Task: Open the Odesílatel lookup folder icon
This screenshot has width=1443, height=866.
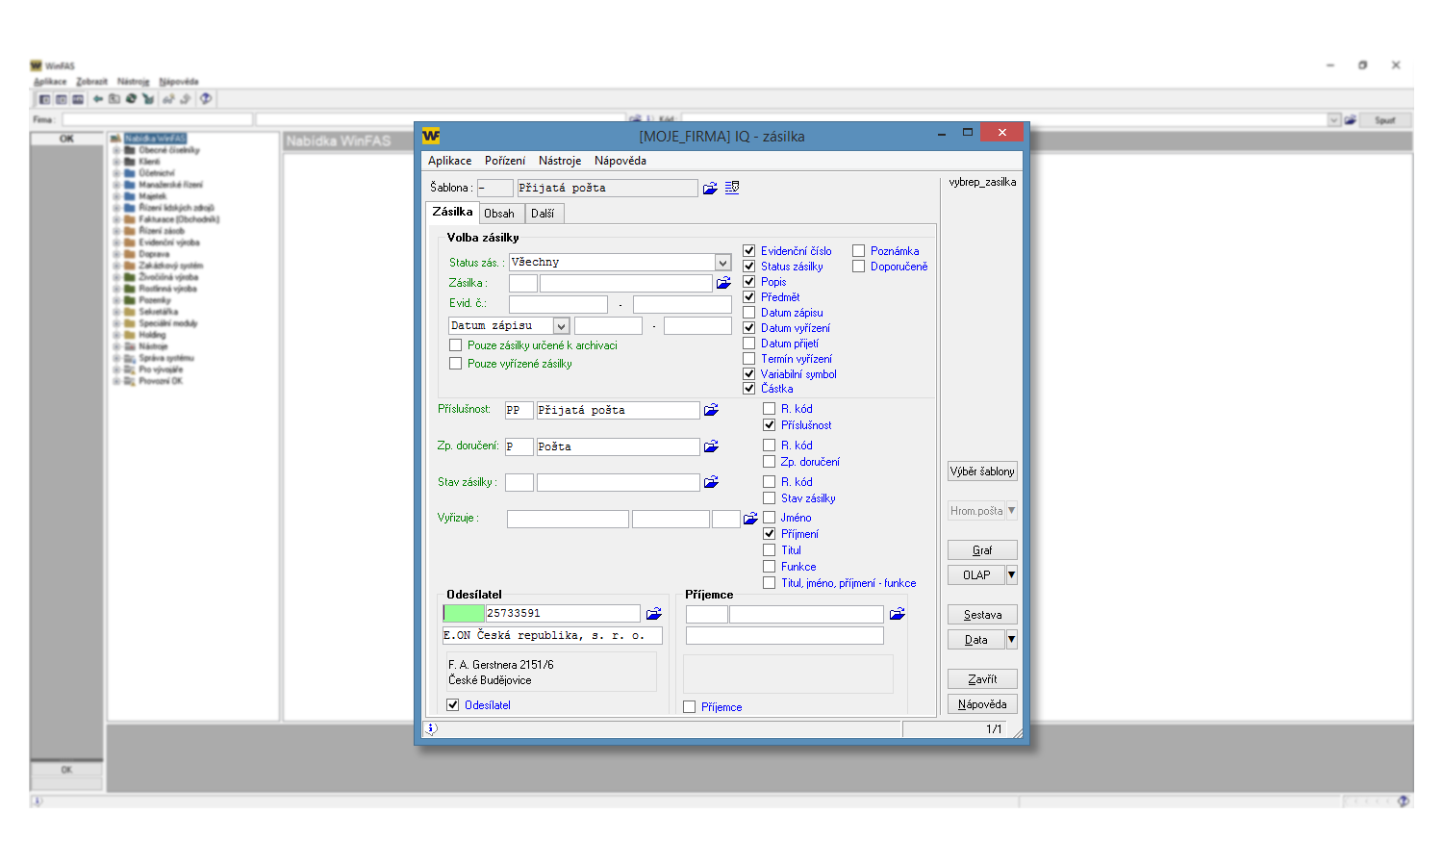Action: click(654, 613)
